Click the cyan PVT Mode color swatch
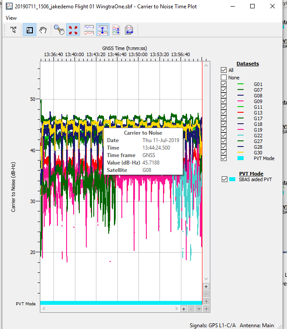 click(240, 158)
